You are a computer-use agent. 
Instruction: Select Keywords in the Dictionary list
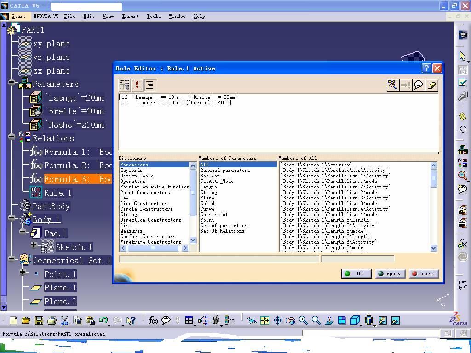(131, 170)
